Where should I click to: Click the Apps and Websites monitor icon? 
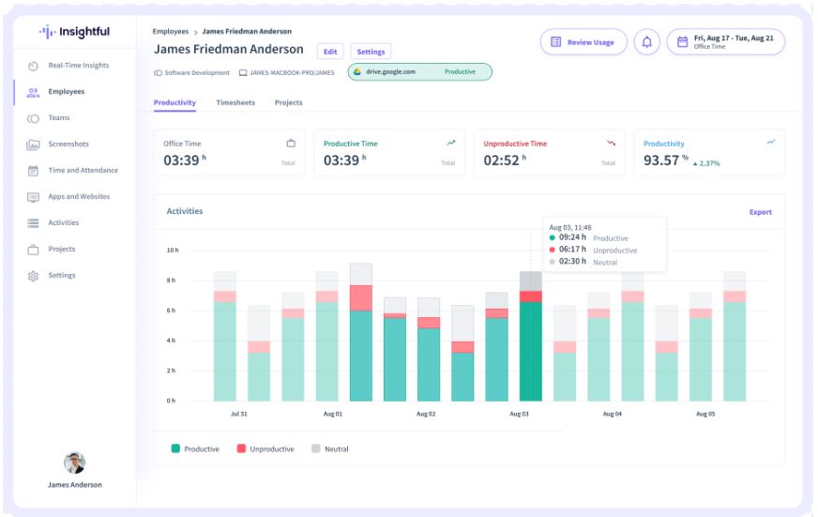pos(33,197)
